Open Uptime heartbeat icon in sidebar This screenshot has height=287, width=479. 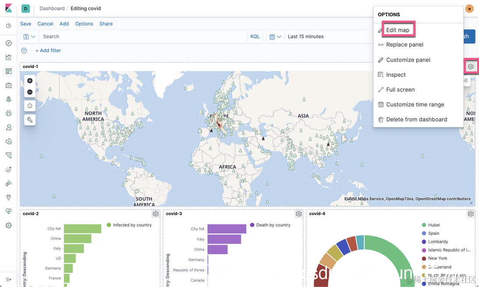tap(9, 211)
